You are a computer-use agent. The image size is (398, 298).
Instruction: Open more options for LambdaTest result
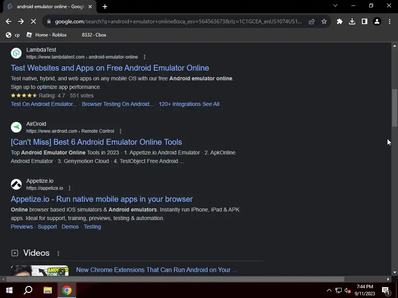coord(145,57)
